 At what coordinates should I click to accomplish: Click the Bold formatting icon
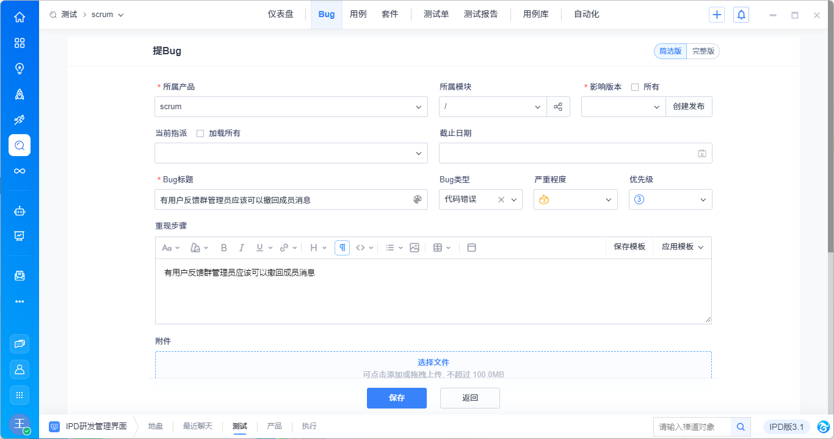point(224,248)
